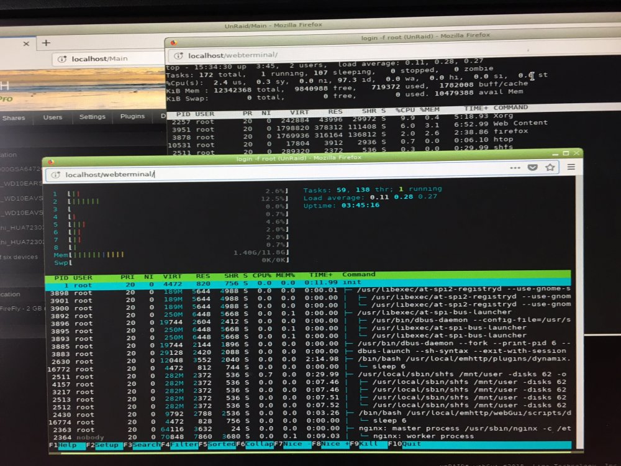This screenshot has height=466, width=621.
Task: Click htop F5 Sorted button
Action: [x=217, y=444]
